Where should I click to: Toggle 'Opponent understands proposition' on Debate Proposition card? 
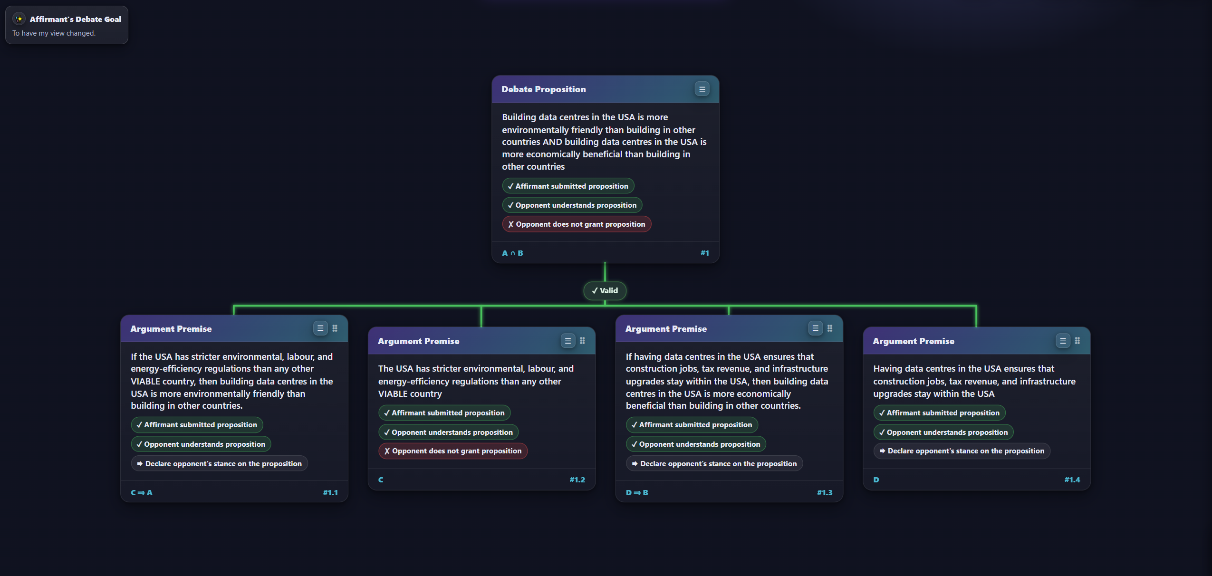572,205
